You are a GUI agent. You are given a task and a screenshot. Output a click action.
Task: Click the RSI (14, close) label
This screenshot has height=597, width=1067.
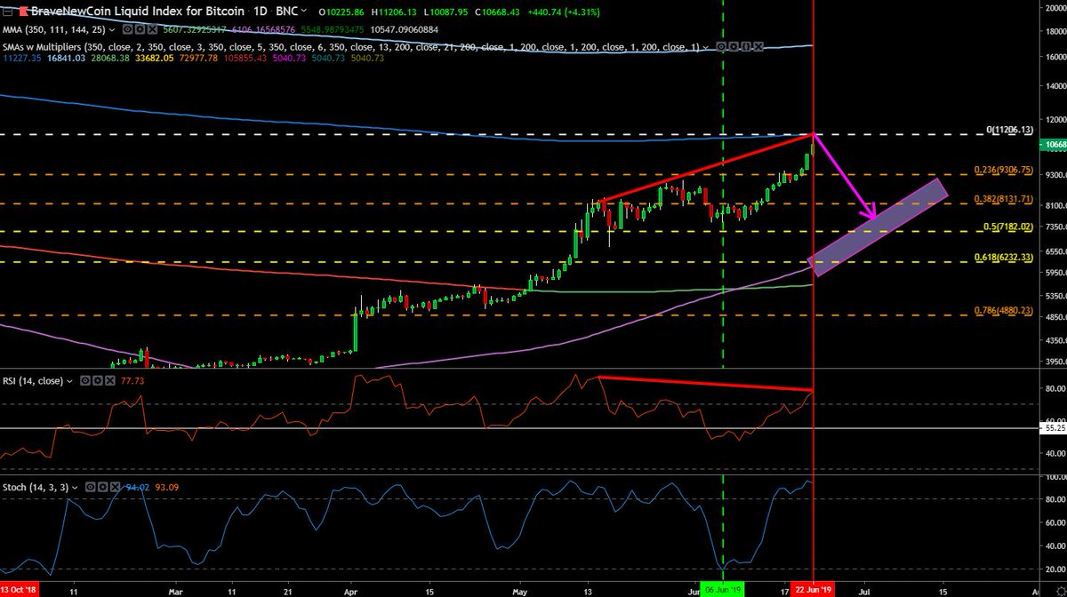pos(33,381)
